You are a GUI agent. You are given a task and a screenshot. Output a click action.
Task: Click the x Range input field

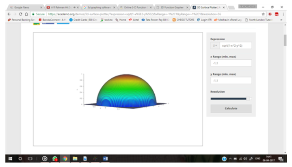point(231,63)
